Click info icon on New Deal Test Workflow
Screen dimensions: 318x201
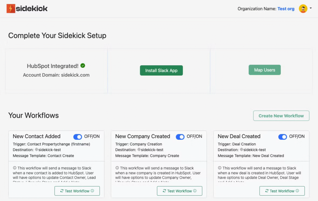[x=297, y=191]
